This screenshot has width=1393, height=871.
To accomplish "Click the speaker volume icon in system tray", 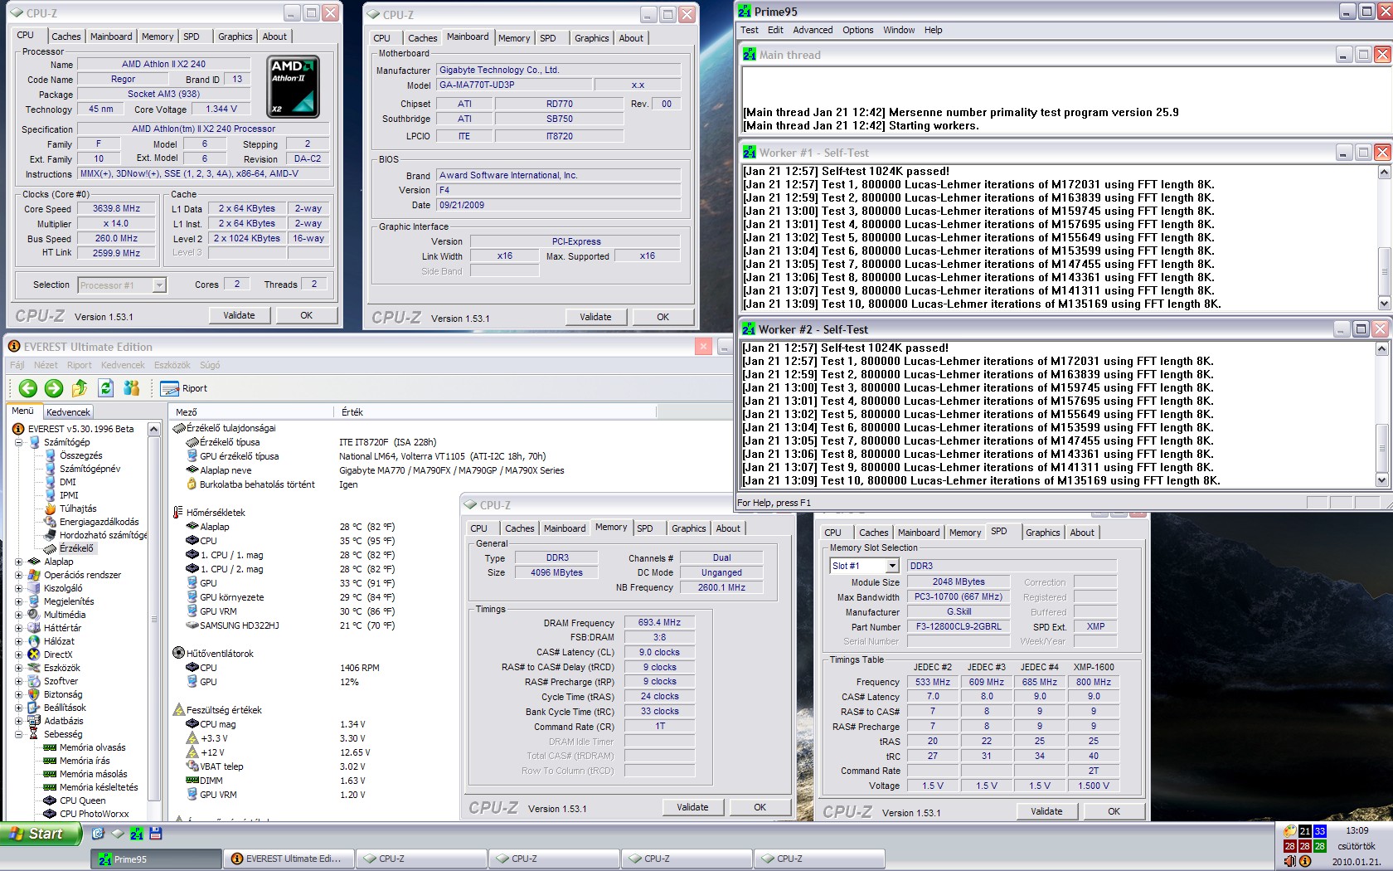I will point(1289,862).
